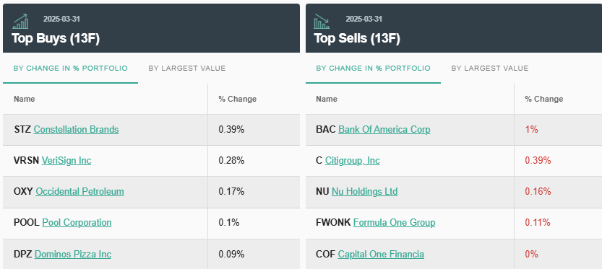The image size is (602, 269).
Task: Open the Pool Corporation link
Action: pos(77,223)
